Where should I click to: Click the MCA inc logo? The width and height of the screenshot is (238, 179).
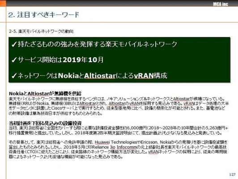click(x=221, y=4)
